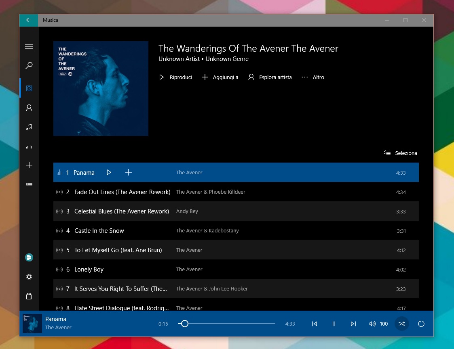Click now-playing bars icon beside Panama row
The image size is (454, 349).
tap(59, 172)
